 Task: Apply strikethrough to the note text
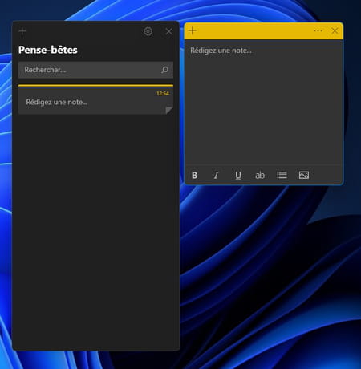pos(260,176)
